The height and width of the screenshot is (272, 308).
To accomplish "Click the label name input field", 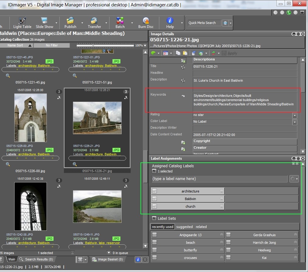I will point(220,179).
